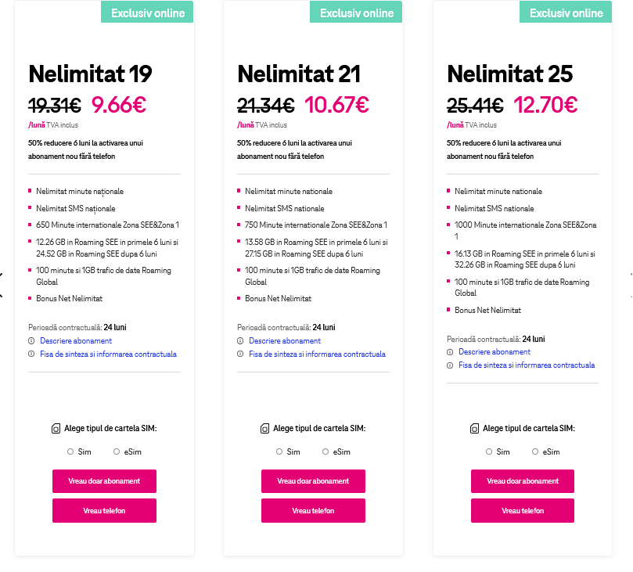Click Vreau doar abonament for Nelimitat 25
The width and height of the screenshot is (633, 572).
pyautogui.click(x=522, y=481)
